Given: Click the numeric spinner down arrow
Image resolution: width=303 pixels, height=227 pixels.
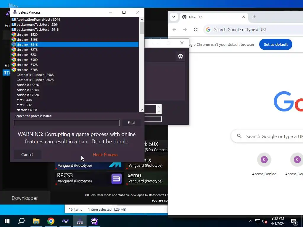Looking at the screenshot, I should 159,111.
